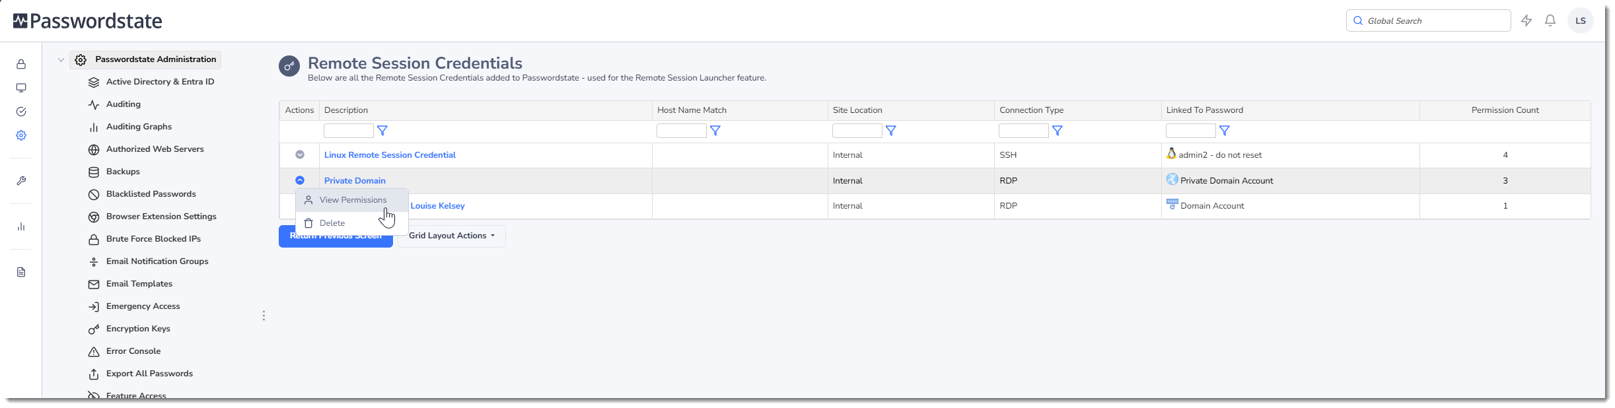
Task: Click the Auditing pulse icon
Action: [94, 105]
